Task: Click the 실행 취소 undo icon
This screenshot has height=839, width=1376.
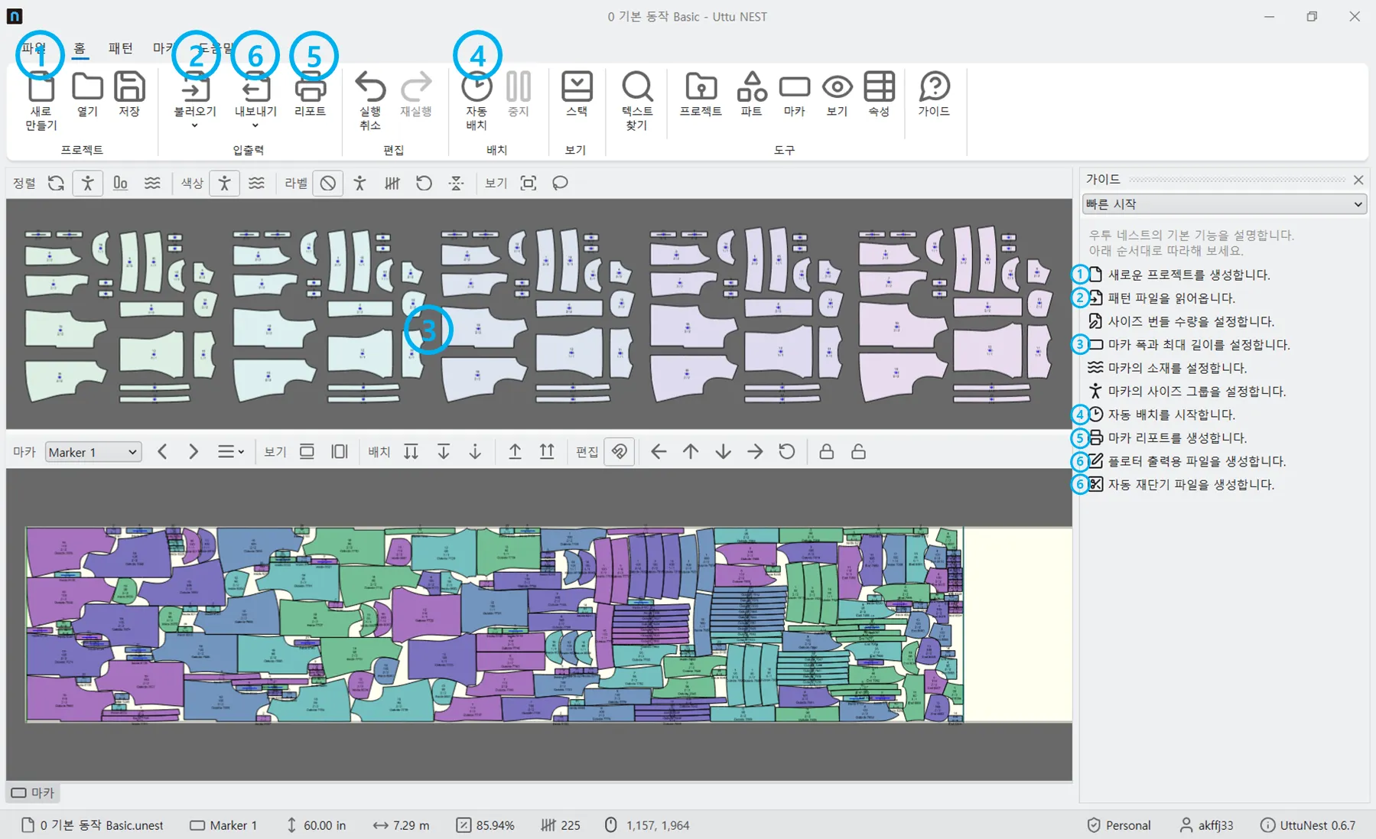Action: click(x=370, y=88)
